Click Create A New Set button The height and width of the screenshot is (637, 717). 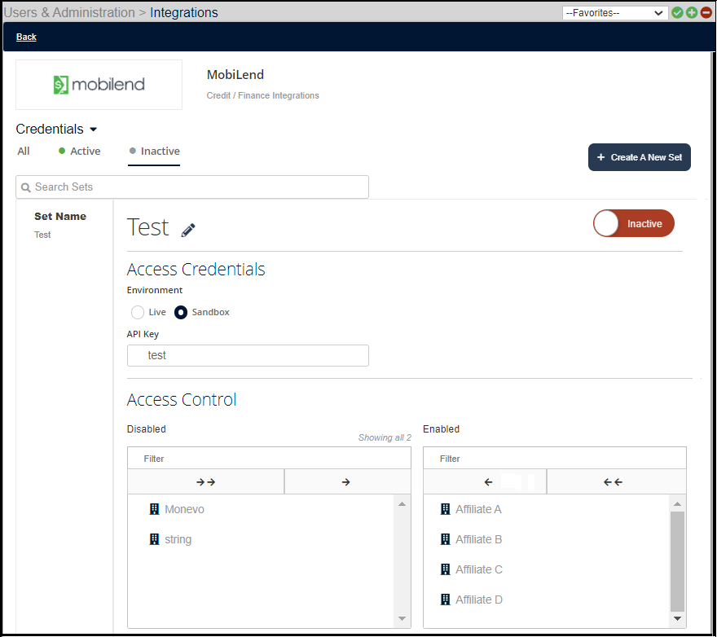click(640, 157)
